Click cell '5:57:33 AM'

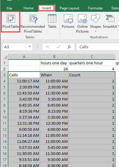tap(24, 147)
